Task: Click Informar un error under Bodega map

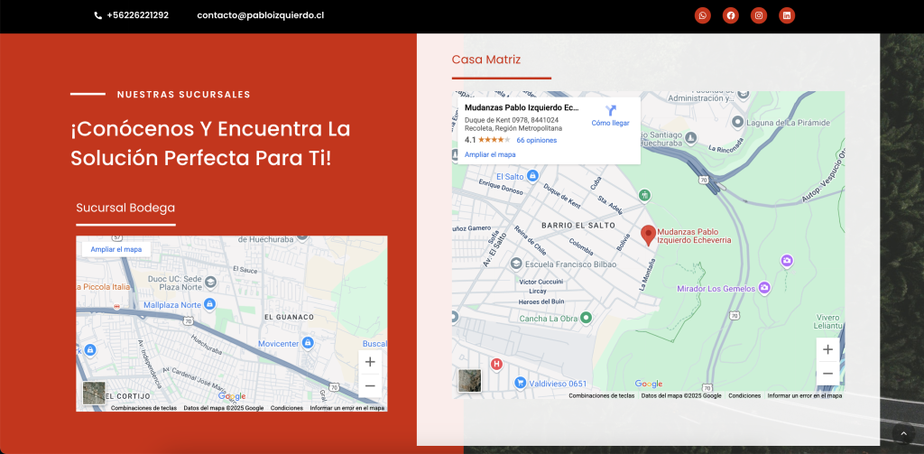Action: 347,408
